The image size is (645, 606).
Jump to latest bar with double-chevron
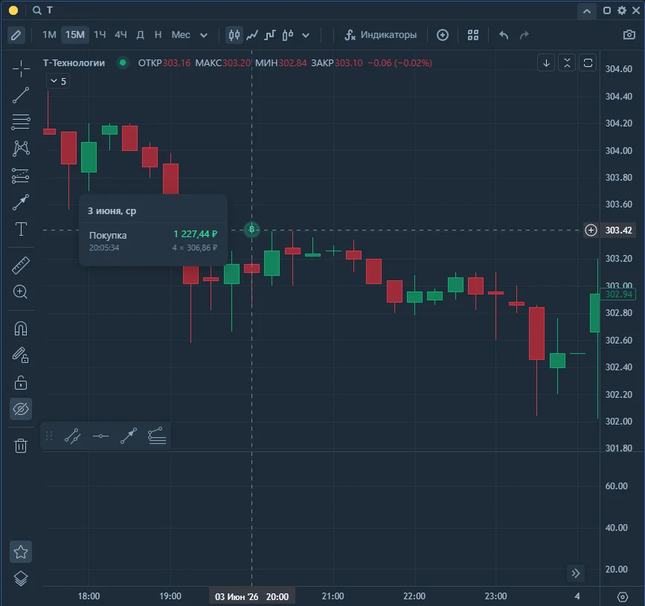(576, 573)
